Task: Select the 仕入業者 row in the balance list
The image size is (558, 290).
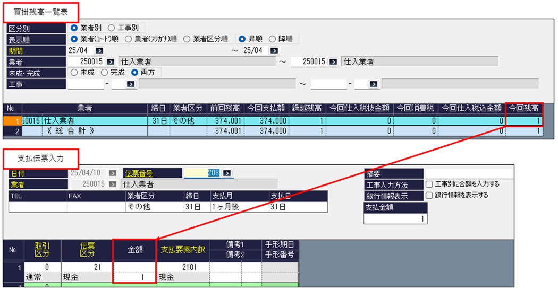Action: (x=85, y=121)
